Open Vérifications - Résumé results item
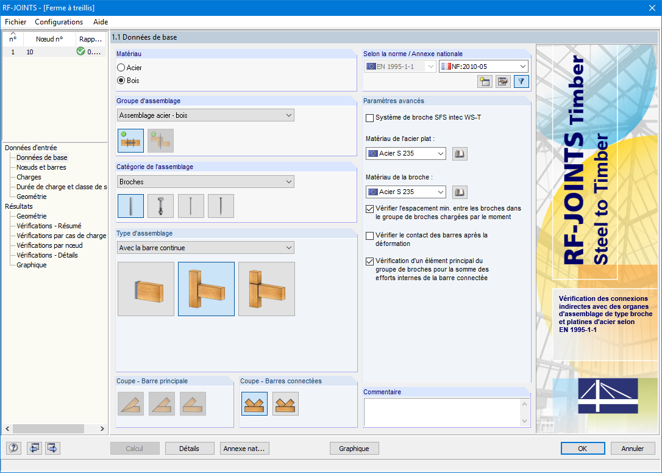 [49, 226]
